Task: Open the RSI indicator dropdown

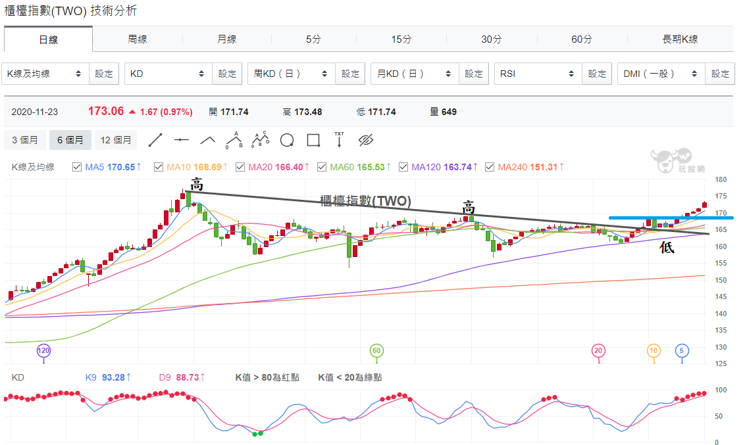Action: (x=538, y=74)
